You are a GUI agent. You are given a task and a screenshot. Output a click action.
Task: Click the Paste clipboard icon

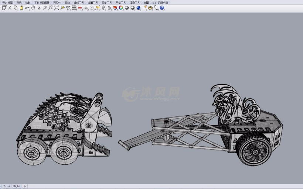tap(21, 8)
